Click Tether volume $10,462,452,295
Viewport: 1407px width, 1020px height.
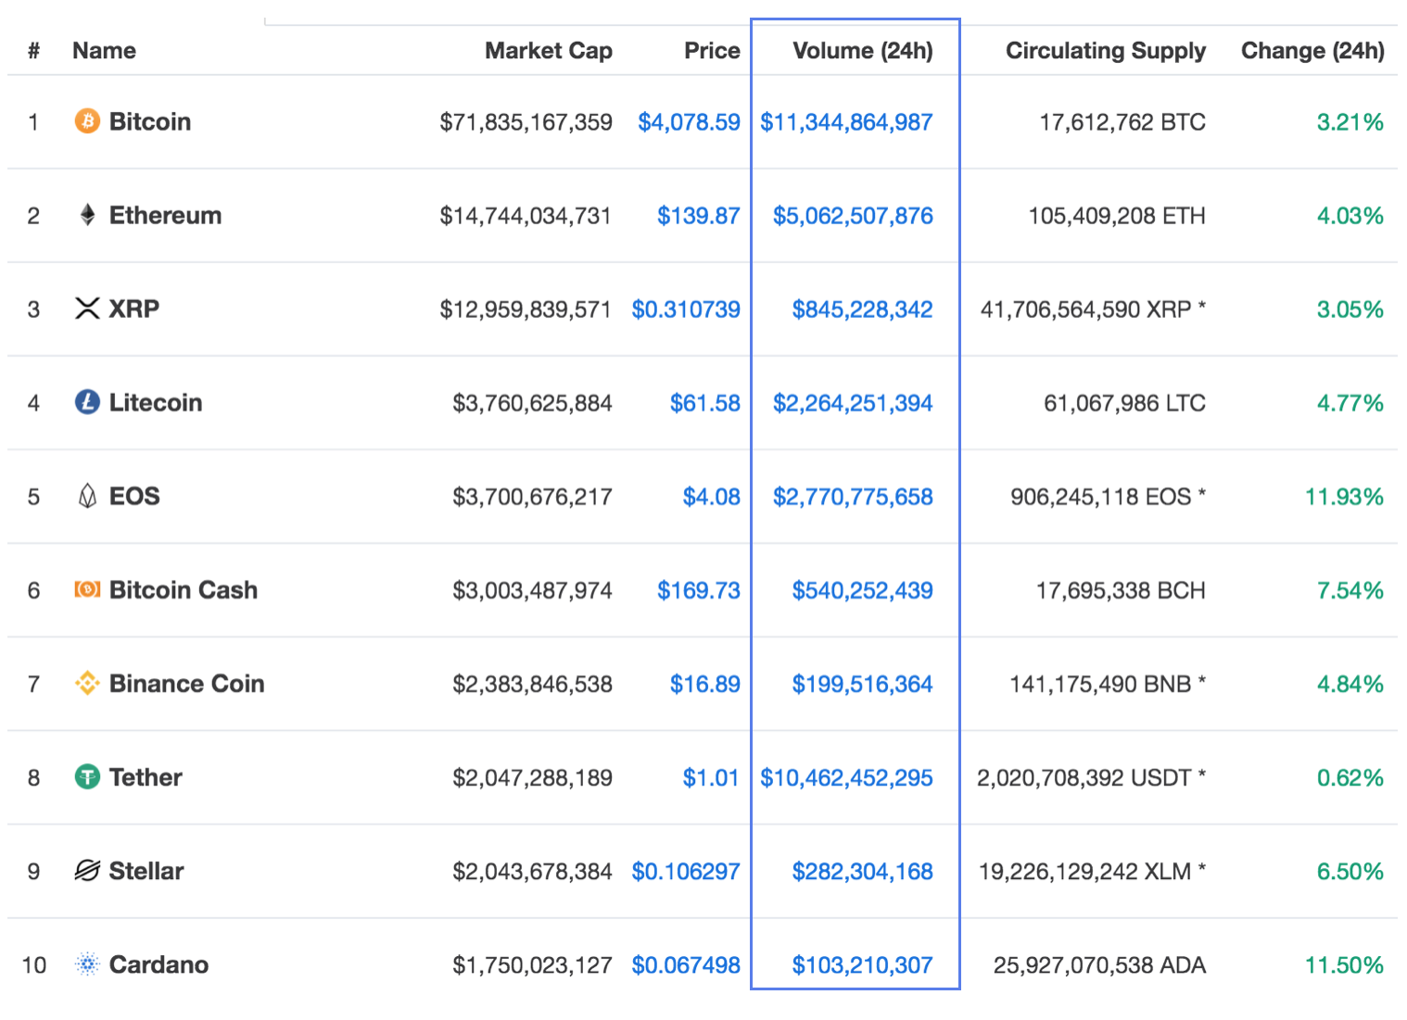(846, 776)
